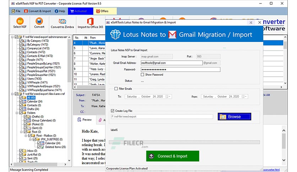Image resolution: width=297 pixels, height=172 pixels.
Task: Uncheck the By Category (1472) folder checkbox
Action: (21, 41)
